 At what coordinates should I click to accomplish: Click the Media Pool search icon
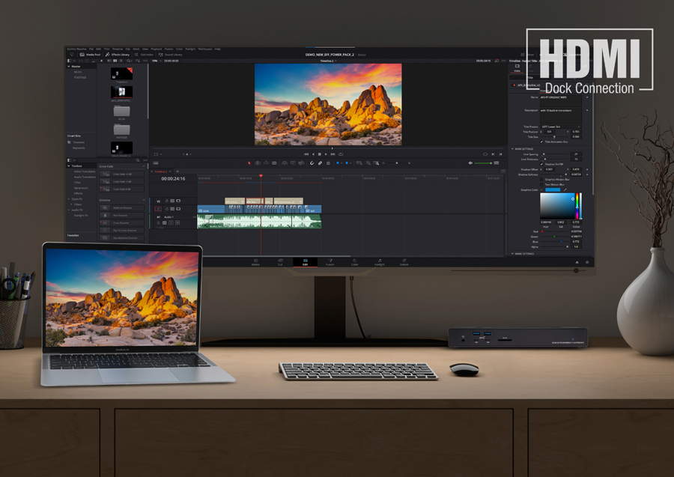pyautogui.click(x=129, y=61)
